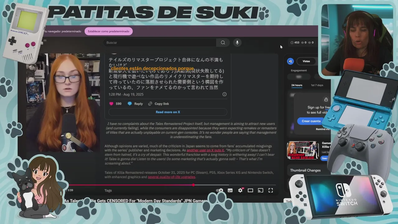Click the 590 likes count
398x224 pixels.
coord(118,104)
